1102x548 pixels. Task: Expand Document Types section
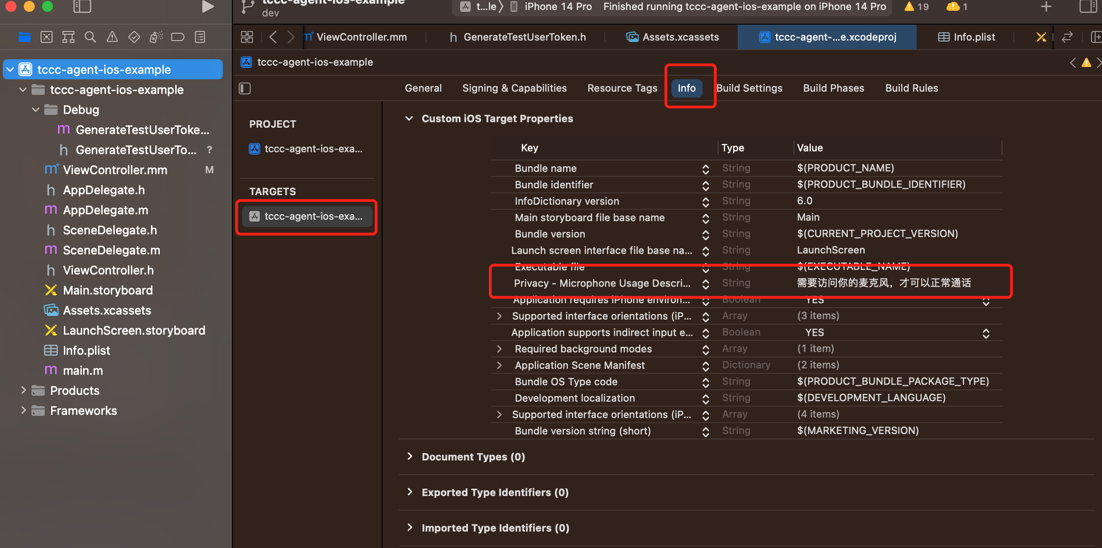coord(409,457)
